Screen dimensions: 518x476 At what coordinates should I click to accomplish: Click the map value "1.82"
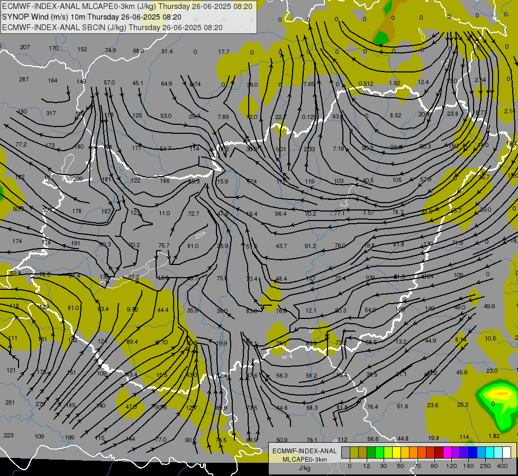pos(494,436)
